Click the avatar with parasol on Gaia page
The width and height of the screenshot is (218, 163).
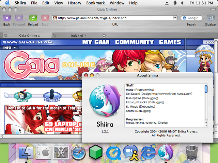click(204, 58)
